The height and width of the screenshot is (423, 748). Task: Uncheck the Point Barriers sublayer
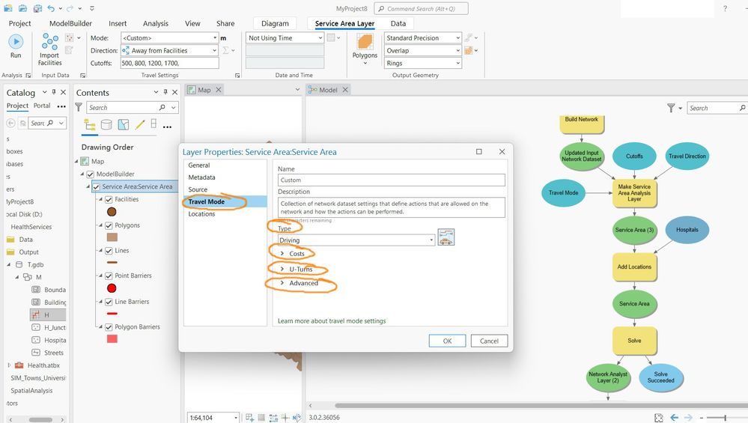109,276
